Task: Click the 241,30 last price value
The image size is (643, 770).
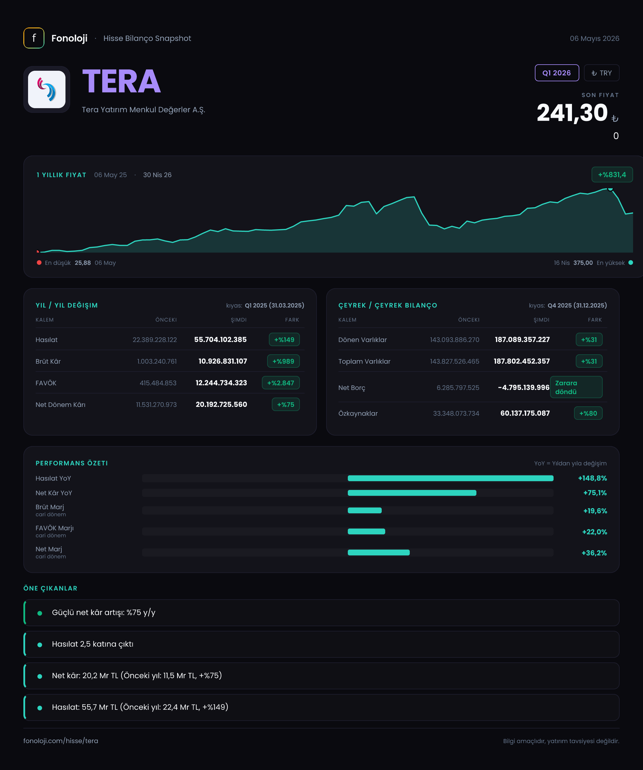Action: click(572, 113)
